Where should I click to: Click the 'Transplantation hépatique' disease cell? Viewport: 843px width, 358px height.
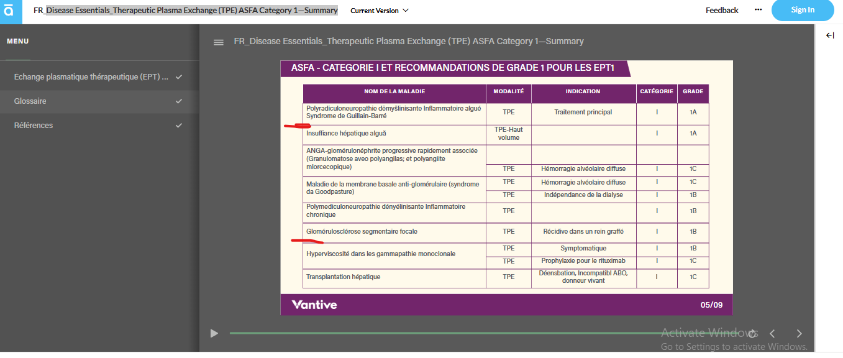click(x=394, y=277)
